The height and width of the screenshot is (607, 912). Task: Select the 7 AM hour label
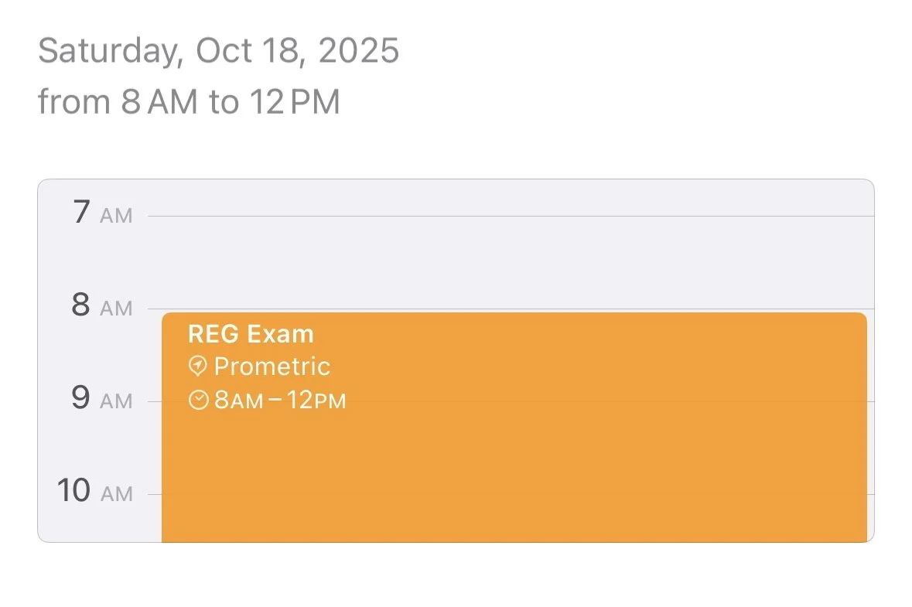pyautogui.click(x=102, y=213)
